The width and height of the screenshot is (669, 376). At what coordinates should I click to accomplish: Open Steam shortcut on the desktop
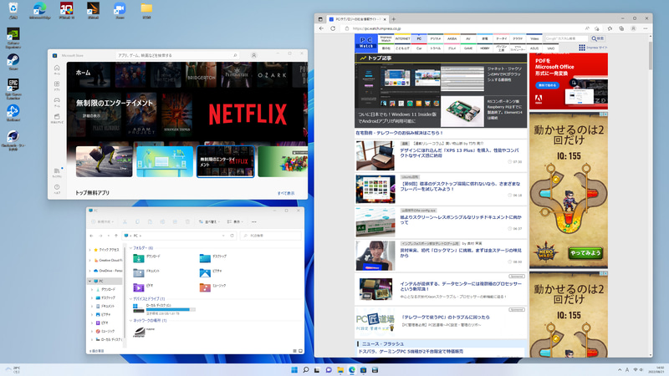(x=13, y=63)
